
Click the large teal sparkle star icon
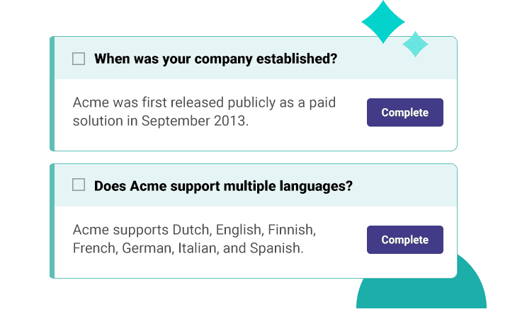pyautogui.click(x=383, y=22)
